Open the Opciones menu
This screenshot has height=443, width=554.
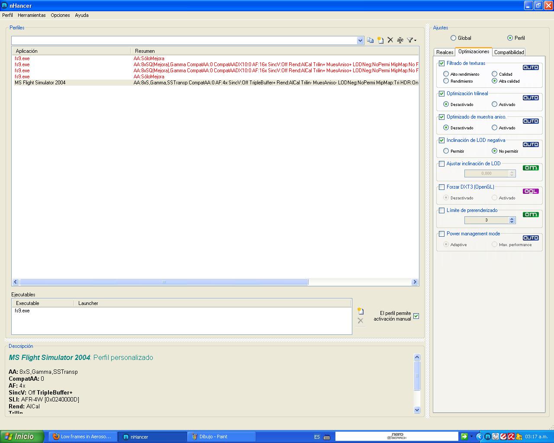(x=60, y=15)
